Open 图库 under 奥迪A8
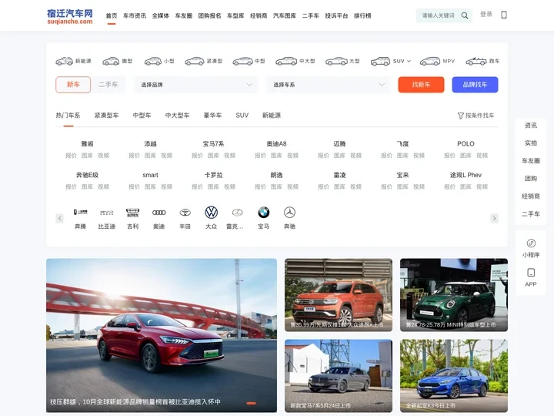The width and height of the screenshot is (554, 416). click(276, 156)
